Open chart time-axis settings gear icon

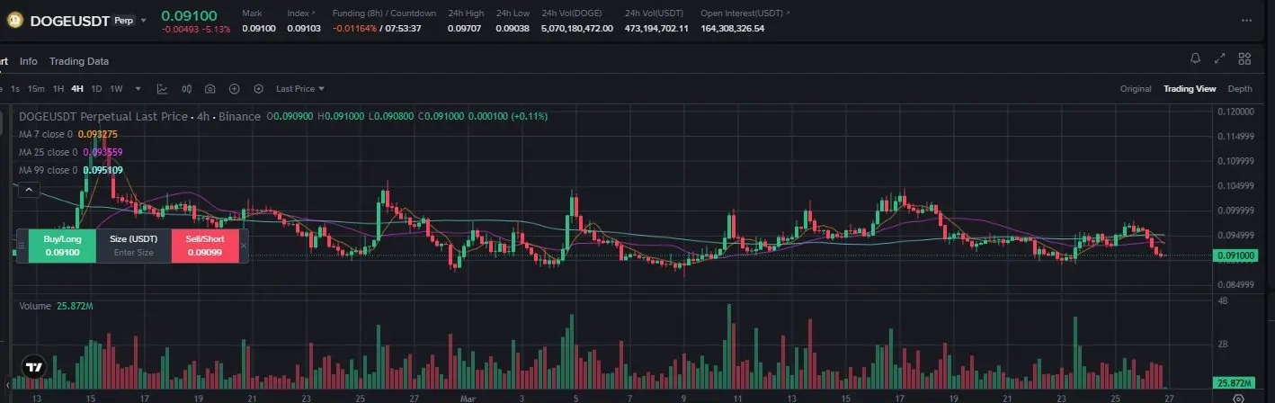coord(1238,398)
